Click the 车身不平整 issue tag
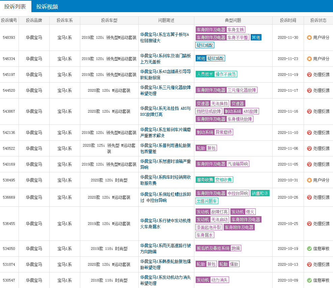 [238, 37]
